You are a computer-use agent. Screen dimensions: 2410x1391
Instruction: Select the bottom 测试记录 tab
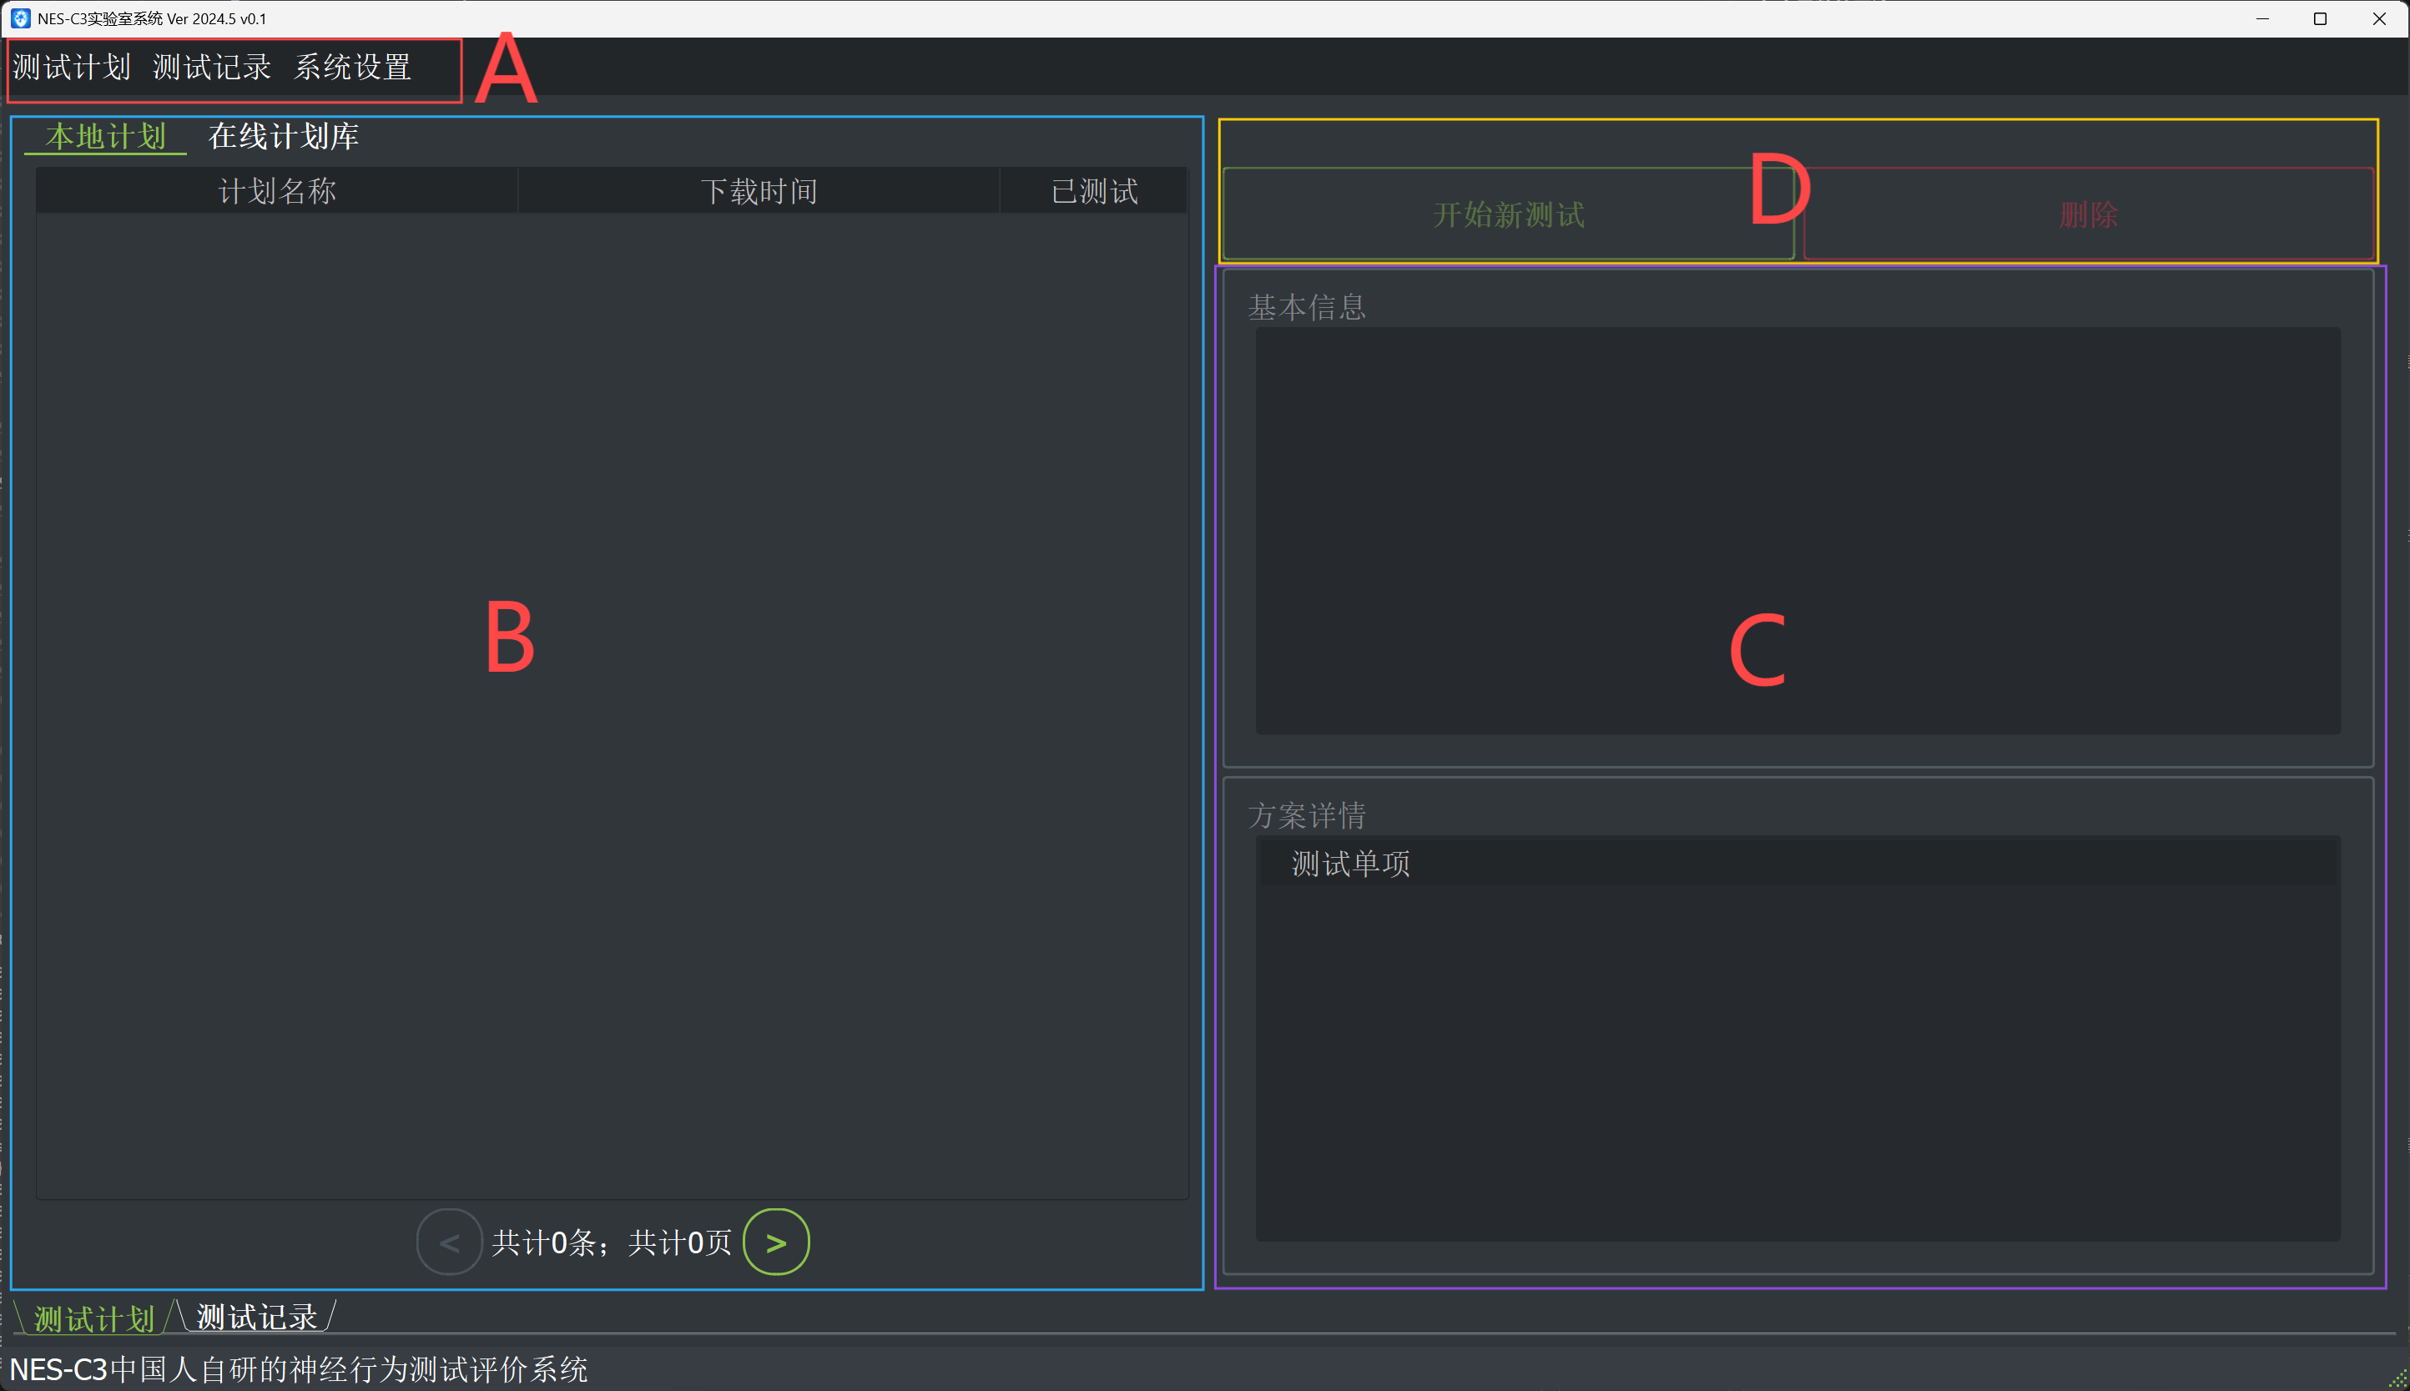click(256, 1318)
